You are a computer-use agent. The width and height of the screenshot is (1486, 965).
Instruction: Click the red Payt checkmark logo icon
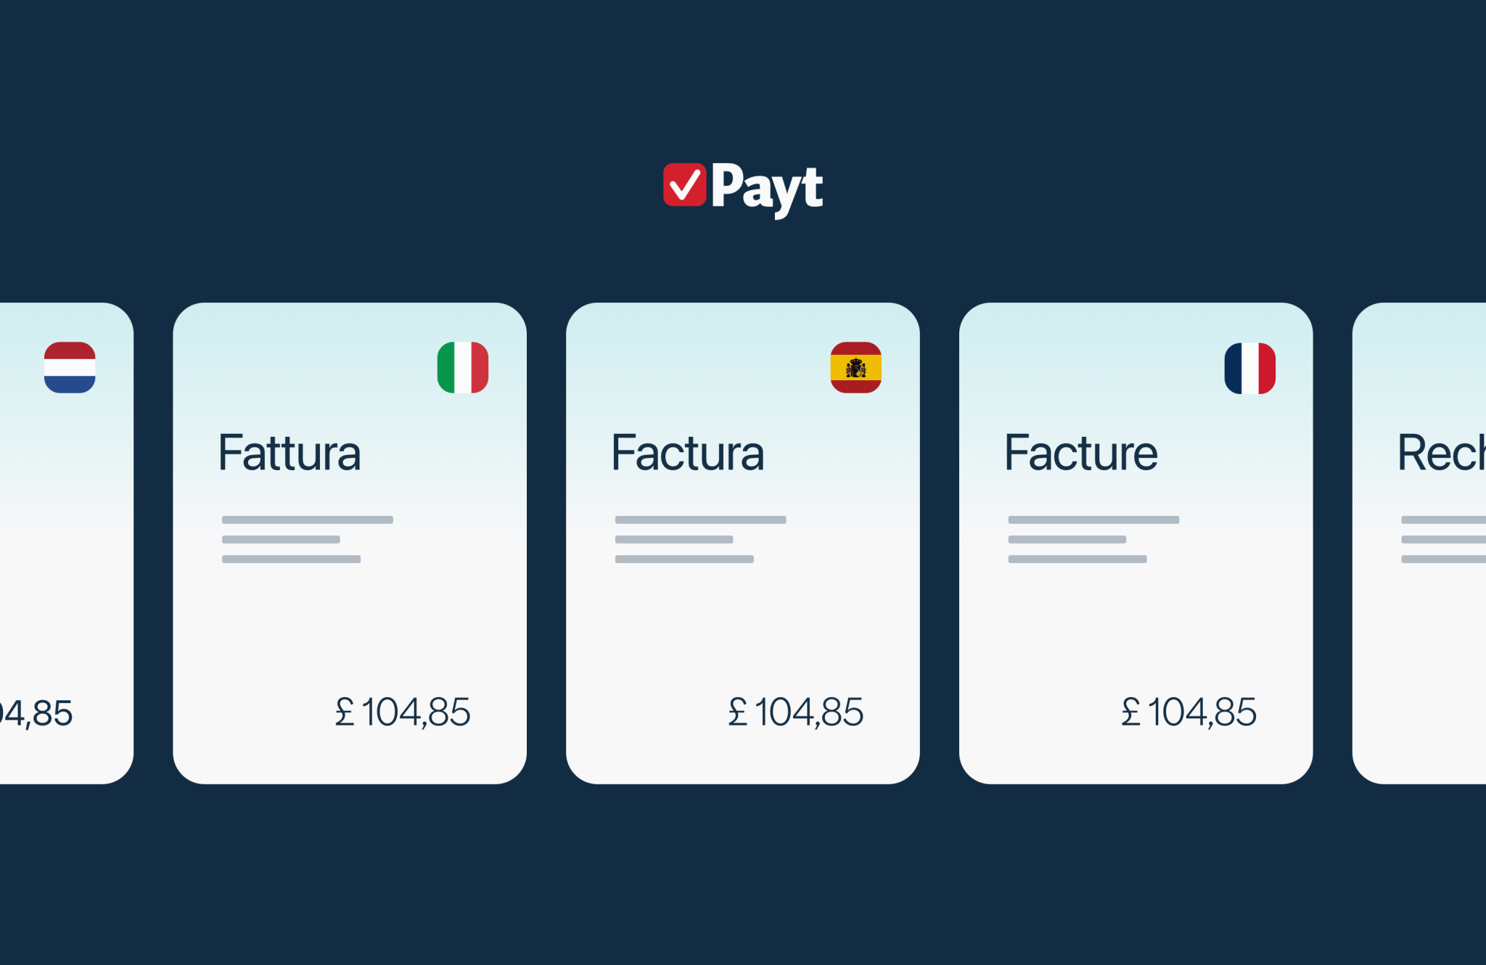[684, 185]
